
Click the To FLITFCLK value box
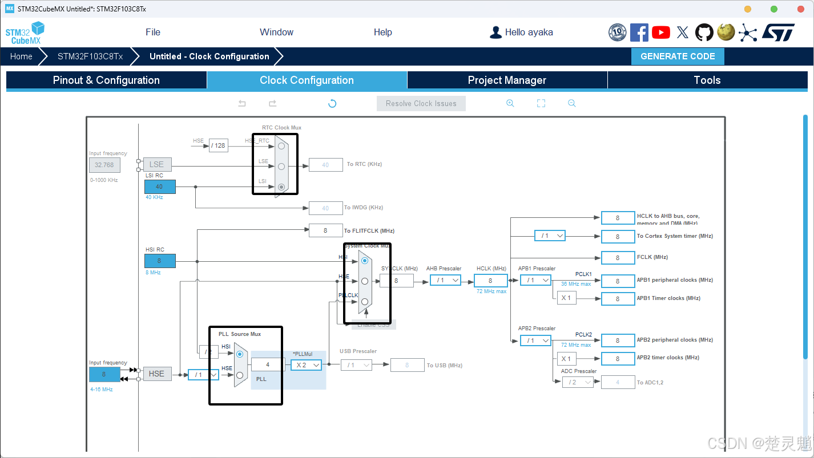(325, 230)
